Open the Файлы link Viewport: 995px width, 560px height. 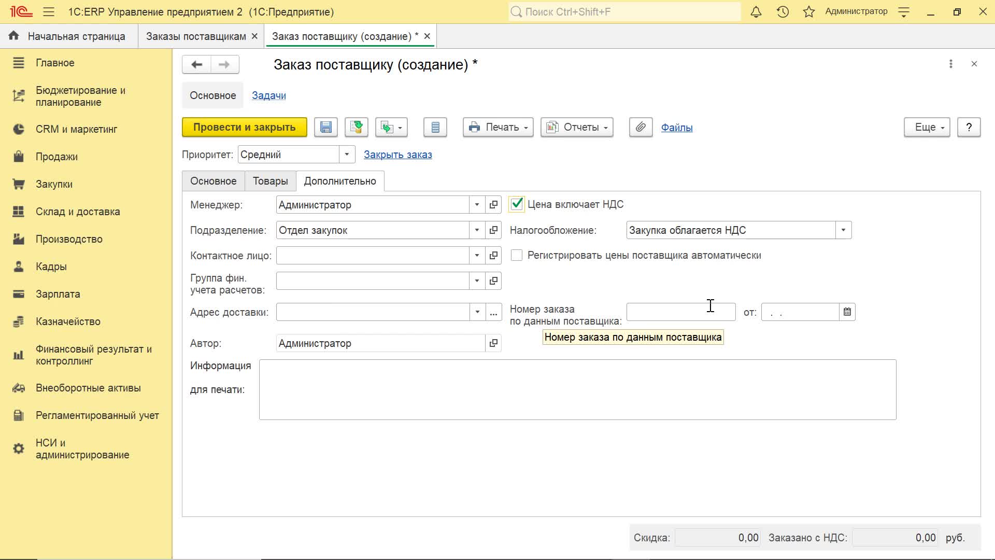pos(677,128)
